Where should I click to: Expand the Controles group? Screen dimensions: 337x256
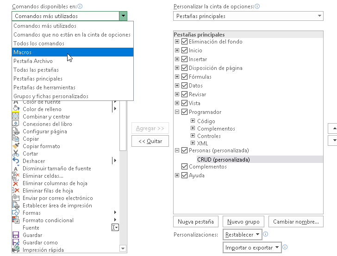[193, 136]
